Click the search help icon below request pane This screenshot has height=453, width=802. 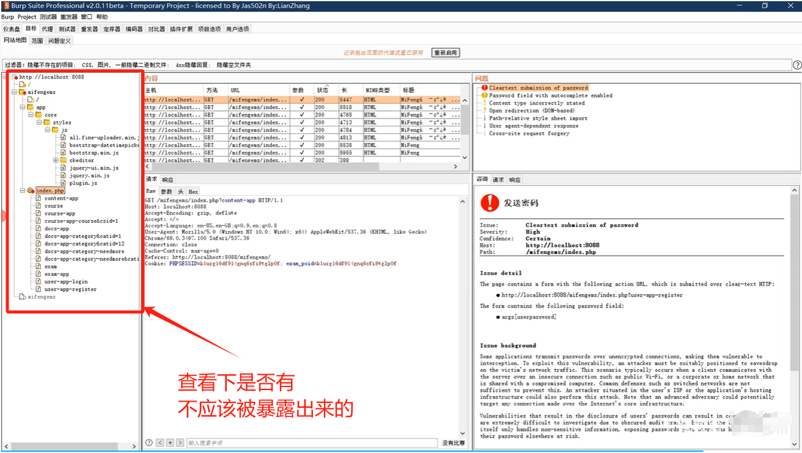(149, 443)
